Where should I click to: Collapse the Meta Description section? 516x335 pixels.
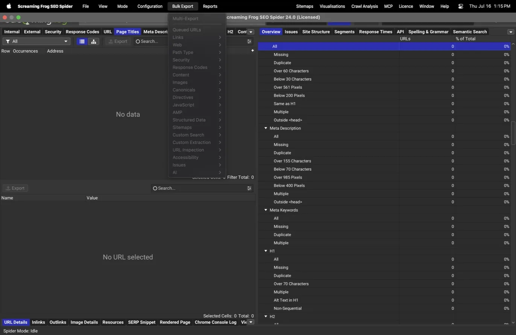(266, 128)
